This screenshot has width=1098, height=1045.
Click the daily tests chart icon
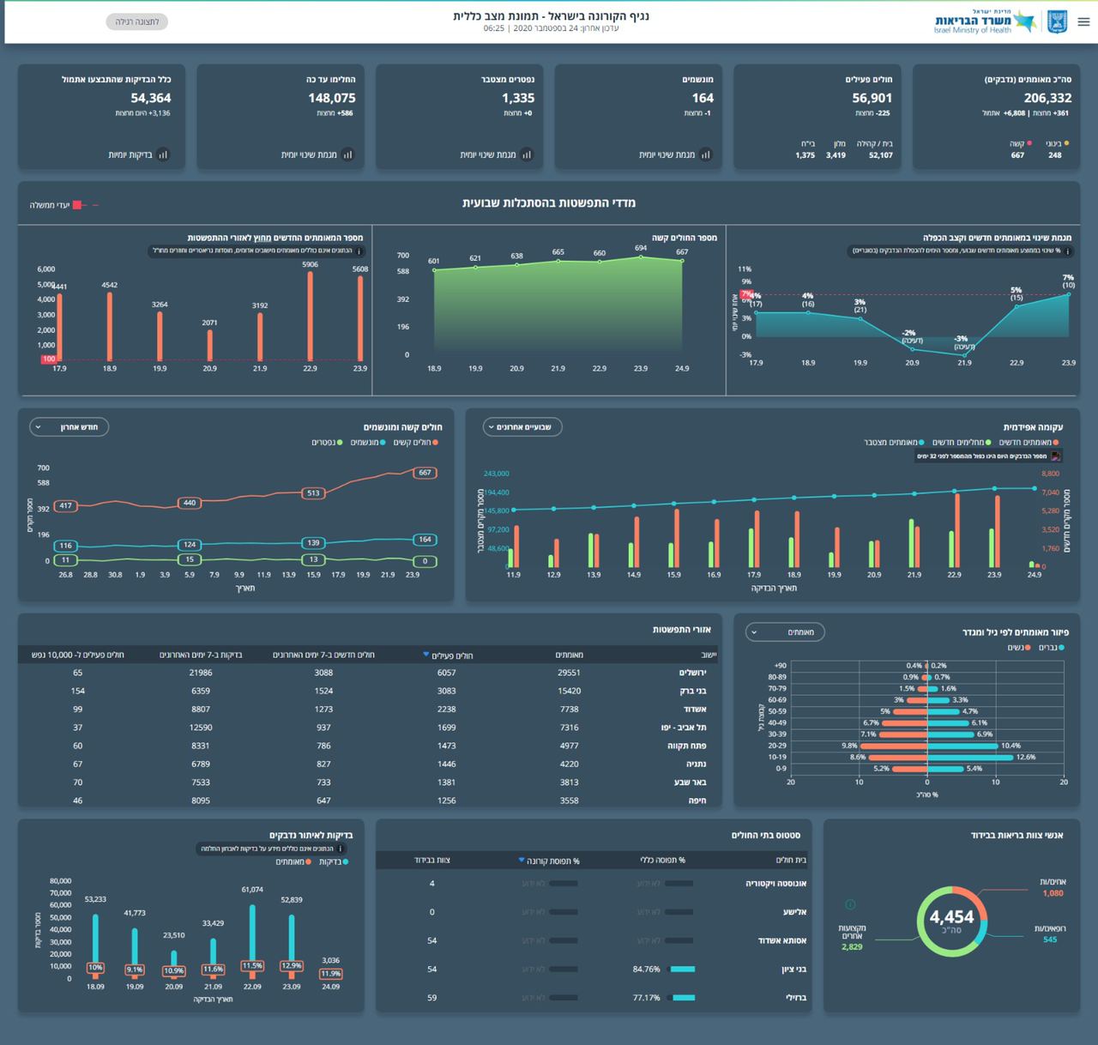[x=163, y=155]
